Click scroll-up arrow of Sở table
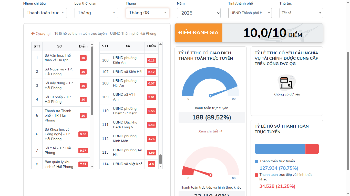 pyautogui.click(x=92, y=44)
